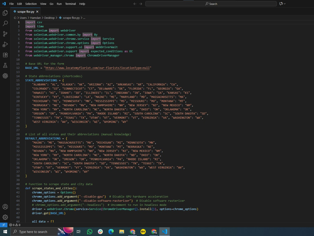This screenshot has width=314, height=236.
Task: Click ChromeDriverManager import on line 9
Action: (103, 56)
